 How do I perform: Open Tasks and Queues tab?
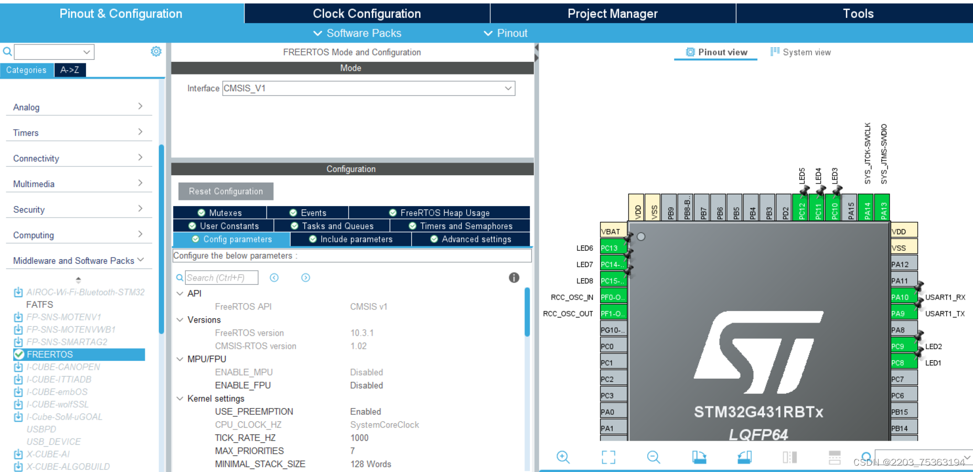pyautogui.click(x=332, y=226)
